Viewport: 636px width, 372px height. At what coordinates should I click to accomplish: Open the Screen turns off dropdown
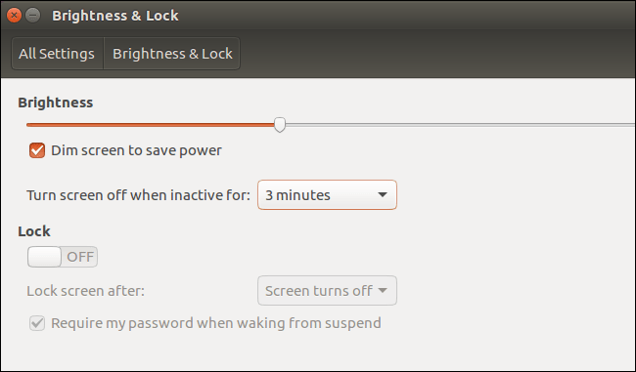327,290
